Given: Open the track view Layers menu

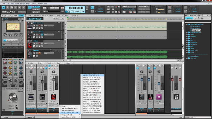Looking at the screenshot, I should pos(52,15).
